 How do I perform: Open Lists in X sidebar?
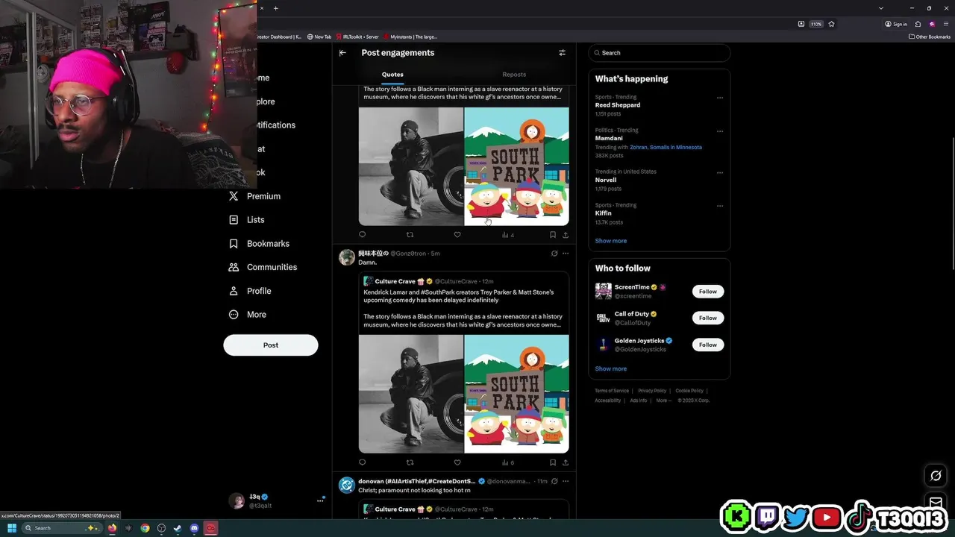pos(246,220)
